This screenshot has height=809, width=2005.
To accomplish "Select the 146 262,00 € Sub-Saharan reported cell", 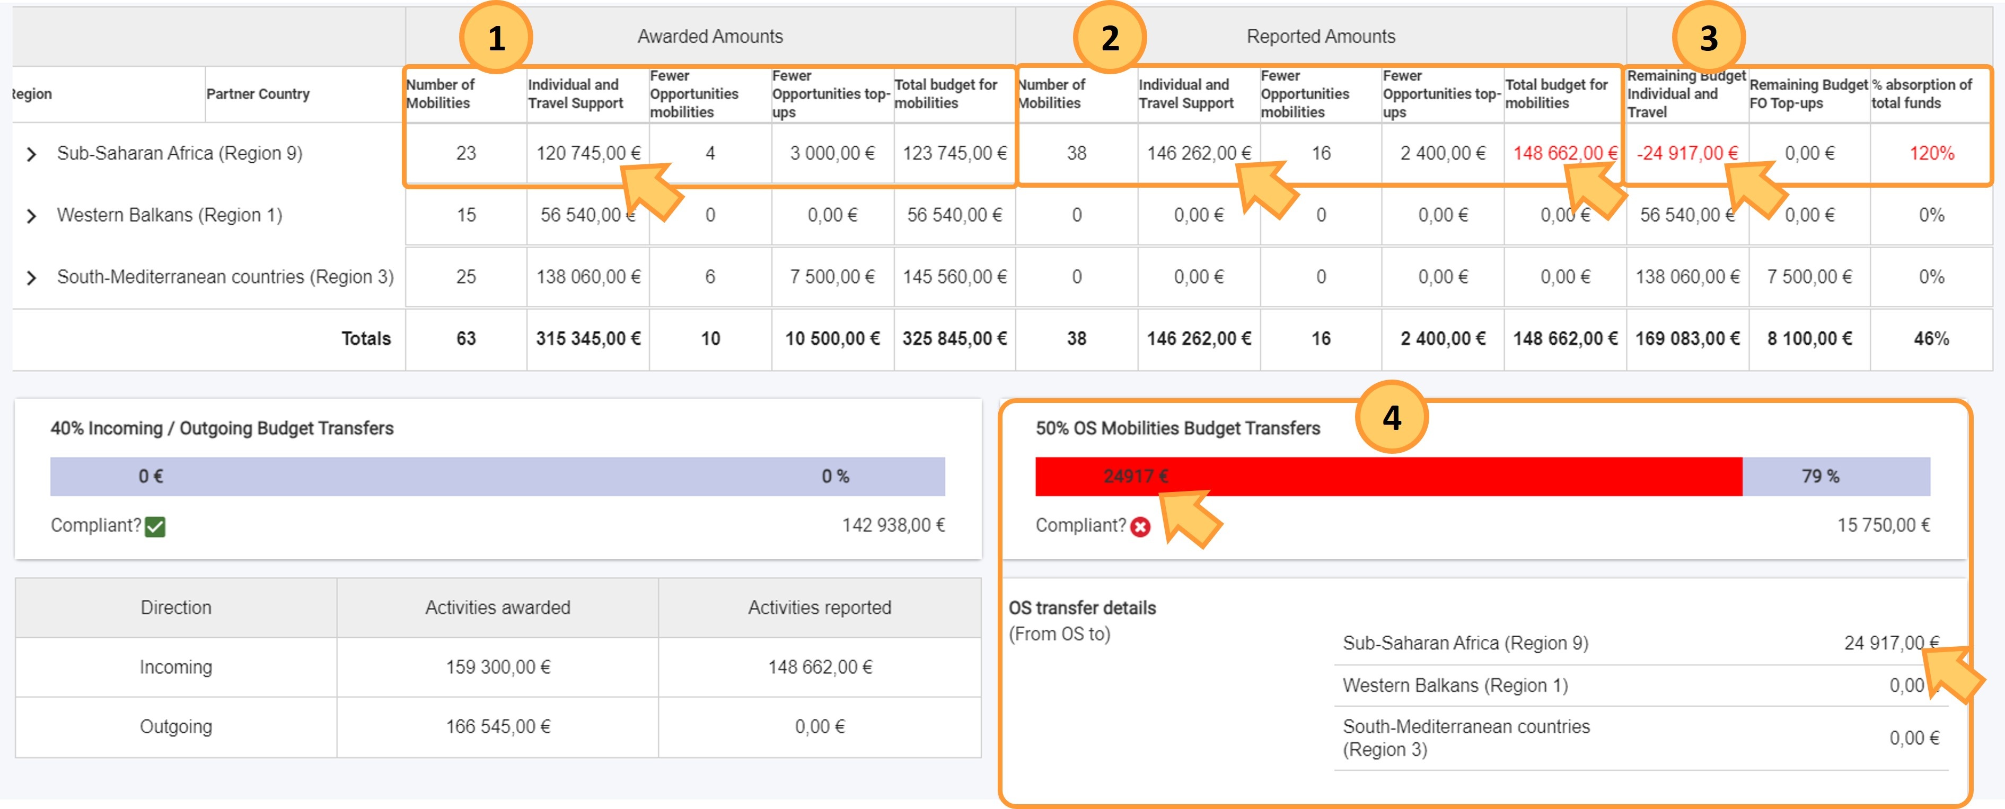I will pyautogui.click(x=1199, y=153).
